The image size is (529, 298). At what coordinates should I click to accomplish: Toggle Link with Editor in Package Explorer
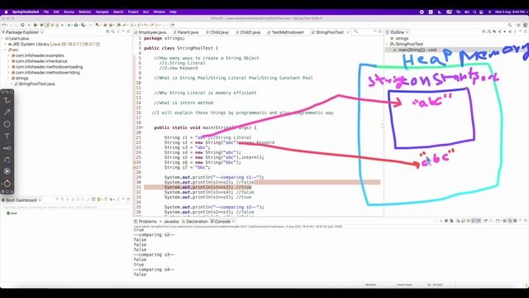[x=113, y=31]
